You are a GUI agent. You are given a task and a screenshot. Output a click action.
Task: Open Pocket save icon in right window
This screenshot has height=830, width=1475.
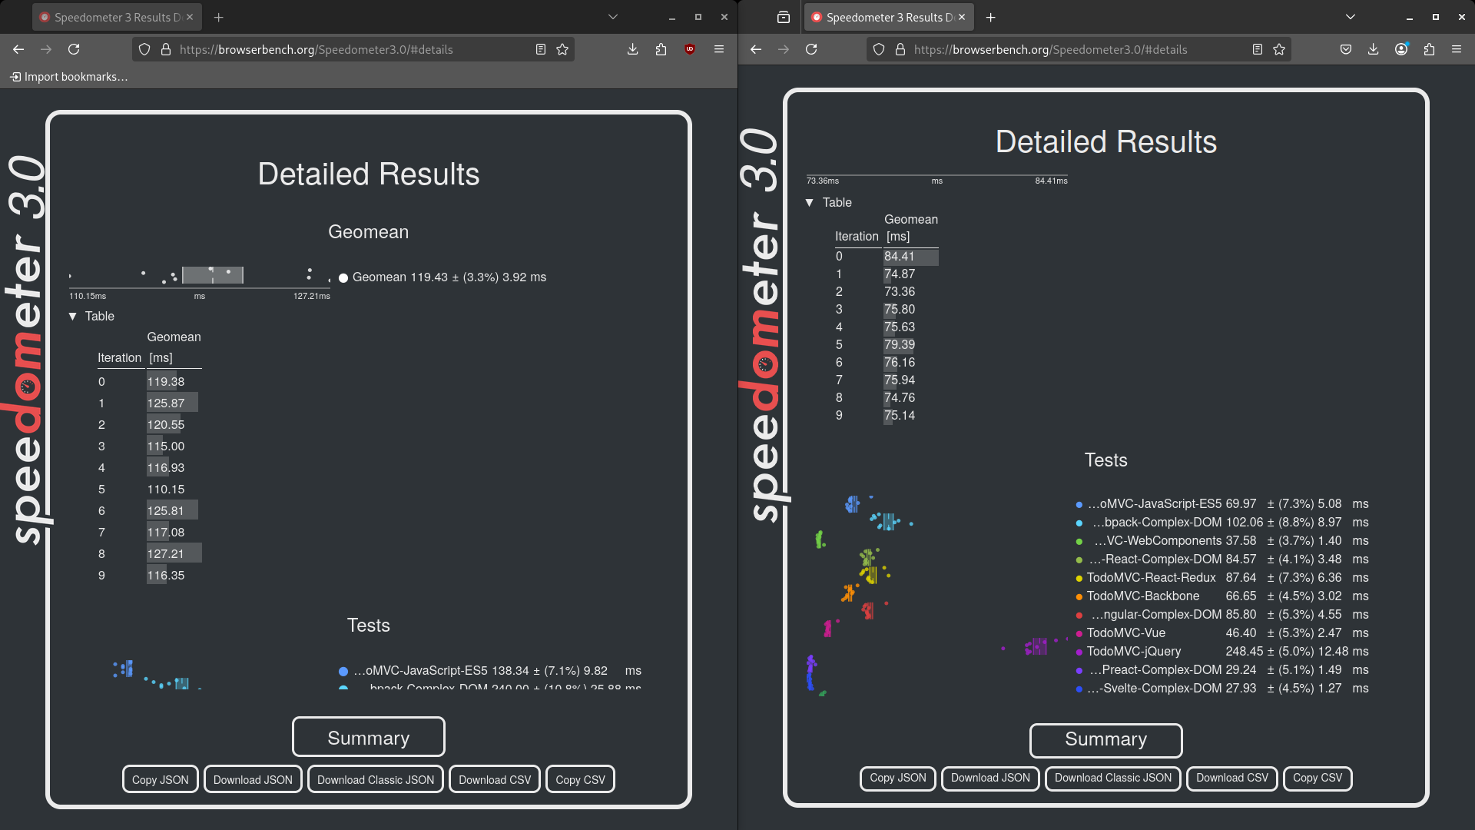click(x=1346, y=49)
